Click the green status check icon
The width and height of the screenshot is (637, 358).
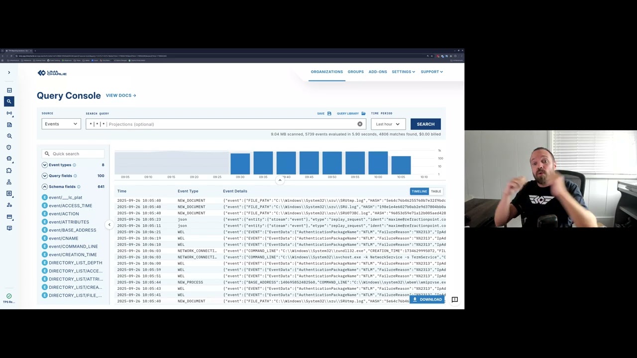pyautogui.click(x=9, y=296)
